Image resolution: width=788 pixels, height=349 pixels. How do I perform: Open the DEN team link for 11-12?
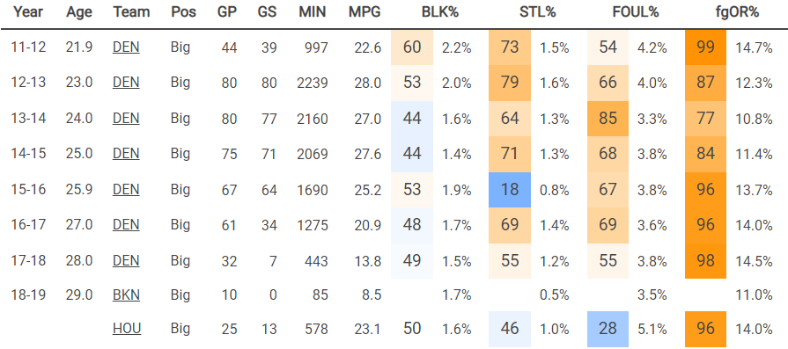coord(126,47)
